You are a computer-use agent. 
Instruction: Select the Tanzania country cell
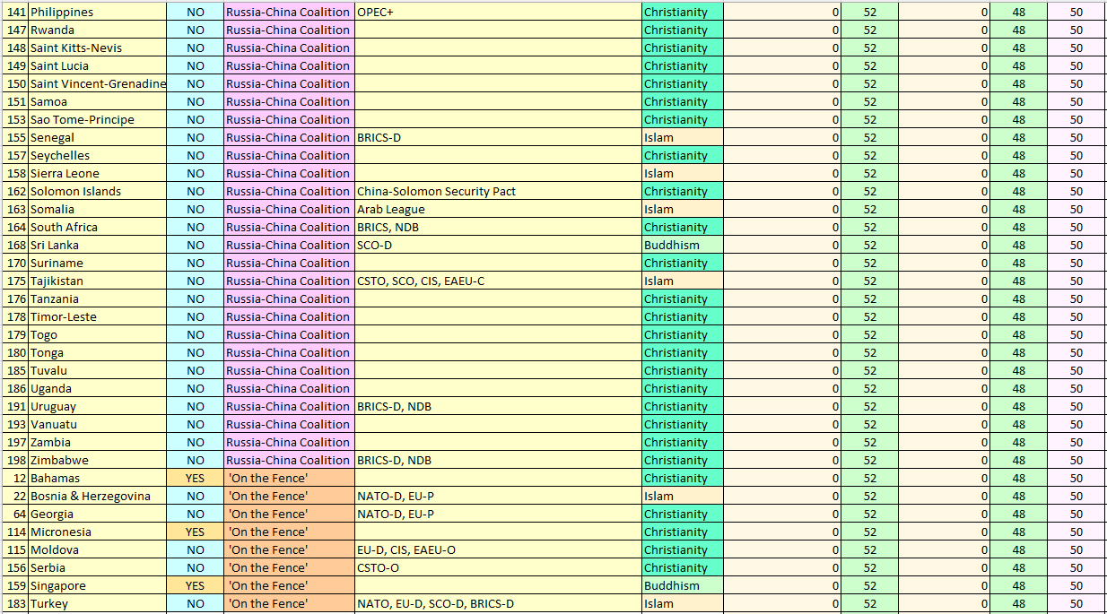pyautogui.click(x=98, y=299)
